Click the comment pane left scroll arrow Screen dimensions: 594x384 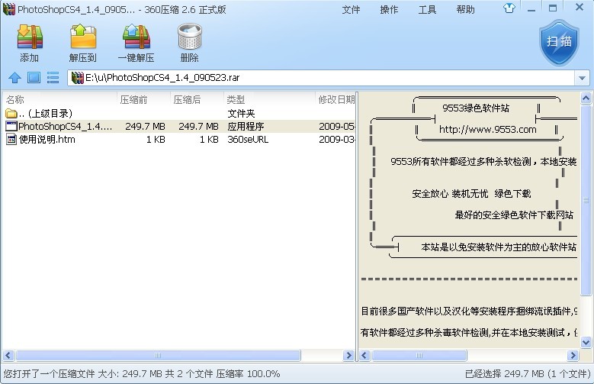[364, 356]
